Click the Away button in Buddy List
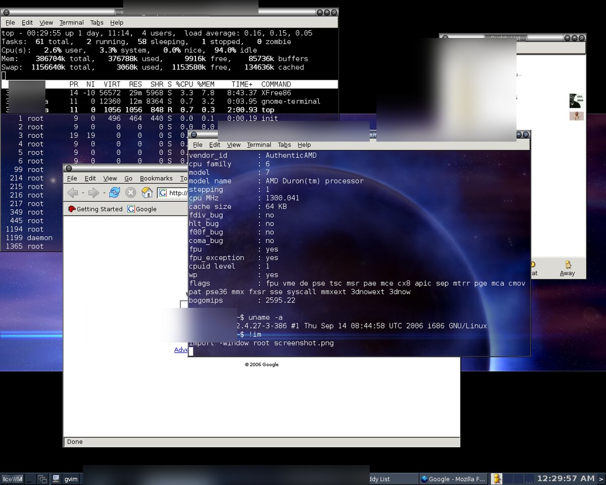The image size is (606, 485). tap(567, 269)
